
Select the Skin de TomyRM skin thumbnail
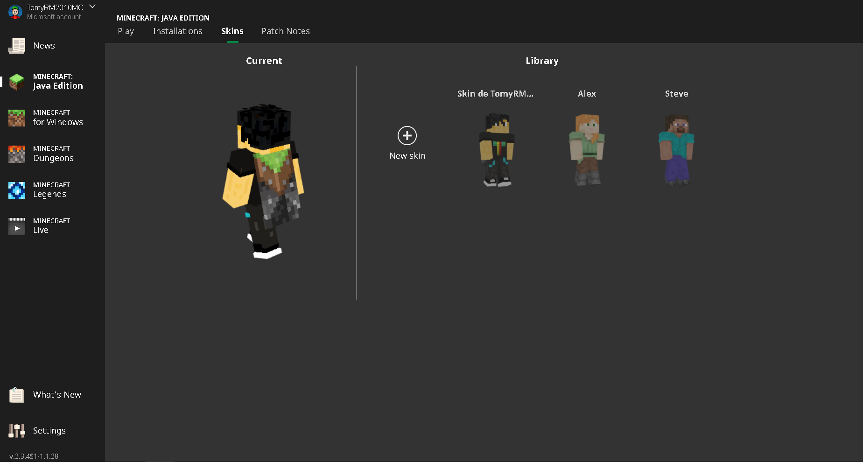[496, 149]
